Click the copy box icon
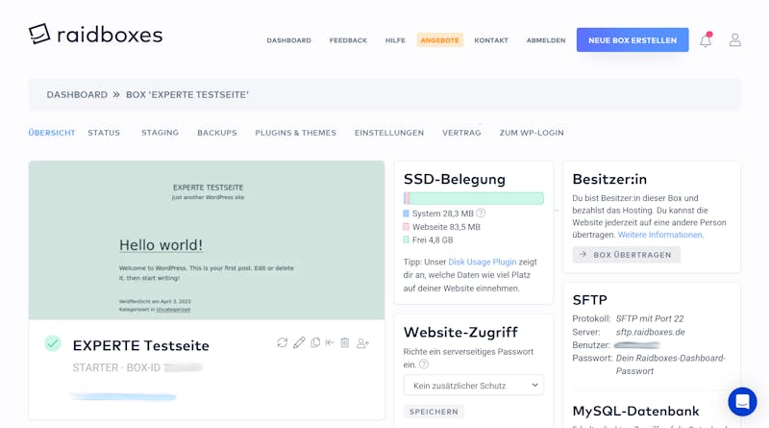 [315, 342]
